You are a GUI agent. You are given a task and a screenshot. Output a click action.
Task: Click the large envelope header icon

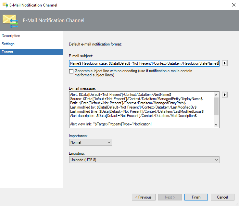pos(10,21)
